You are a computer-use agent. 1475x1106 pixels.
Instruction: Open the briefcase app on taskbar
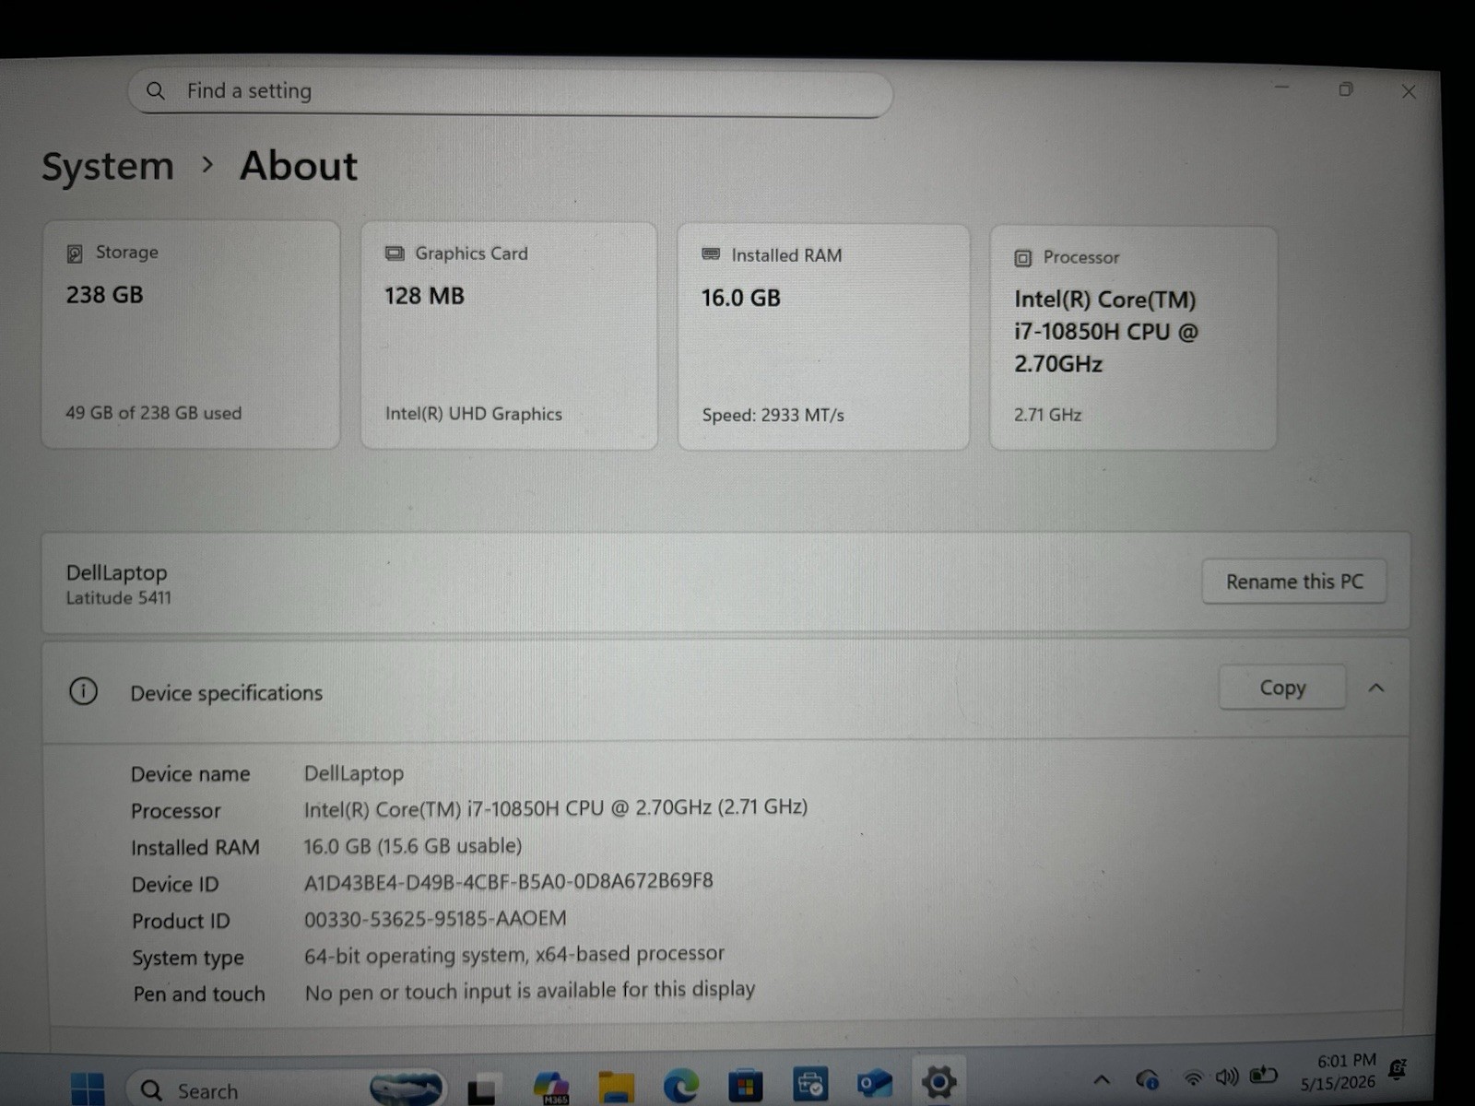809,1085
